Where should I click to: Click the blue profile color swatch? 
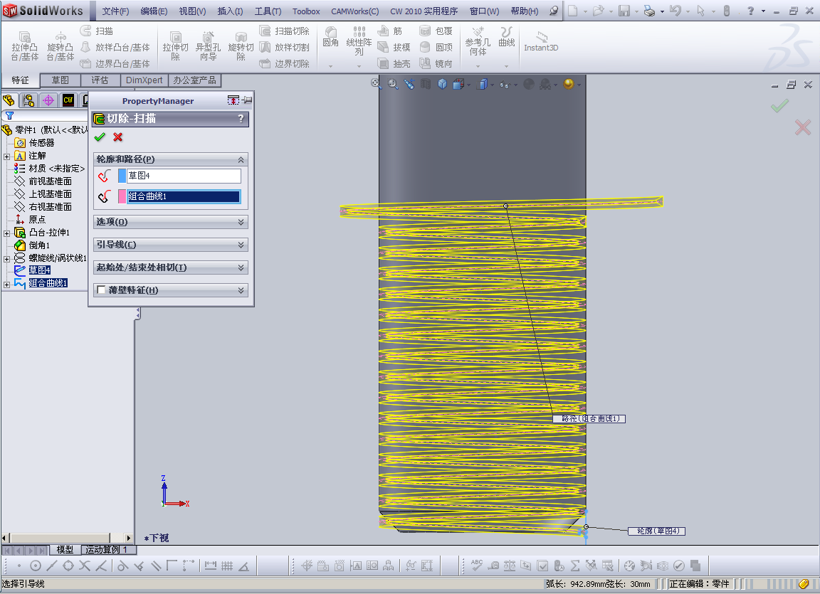[122, 176]
